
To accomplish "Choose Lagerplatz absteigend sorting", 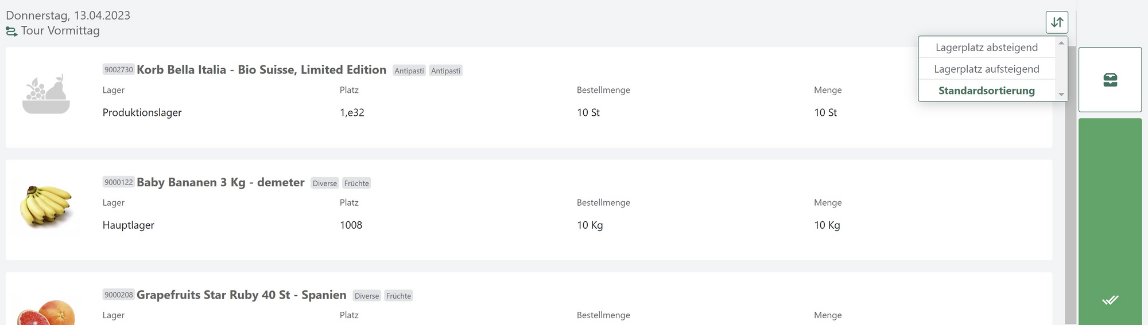I will pyautogui.click(x=986, y=48).
